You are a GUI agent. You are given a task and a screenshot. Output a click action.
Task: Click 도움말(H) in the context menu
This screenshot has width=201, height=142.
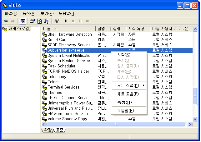point(126,111)
